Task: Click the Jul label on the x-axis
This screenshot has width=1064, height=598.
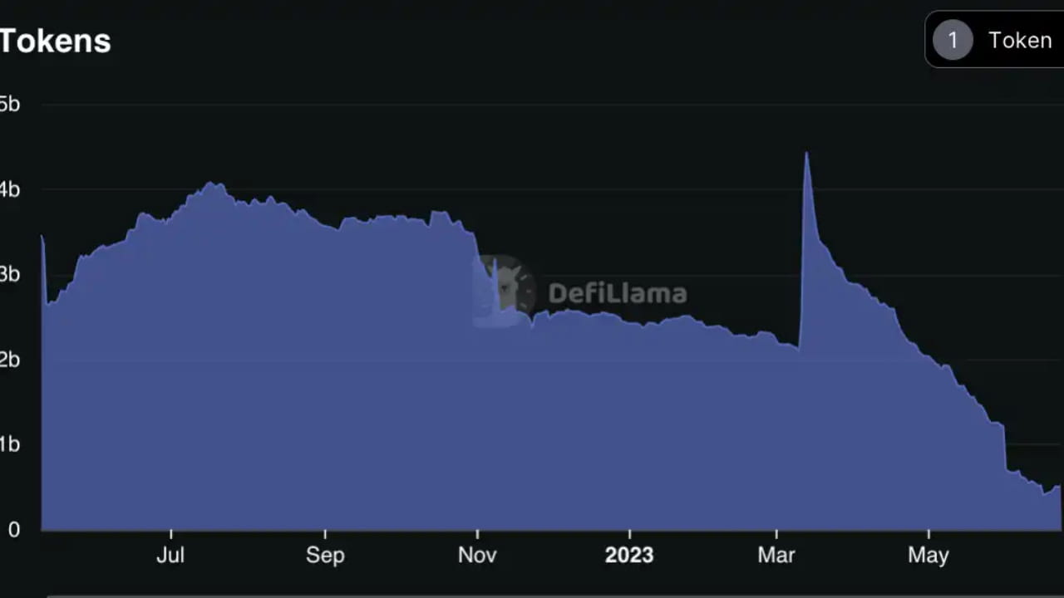Action: pyautogui.click(x=170, y=555)
